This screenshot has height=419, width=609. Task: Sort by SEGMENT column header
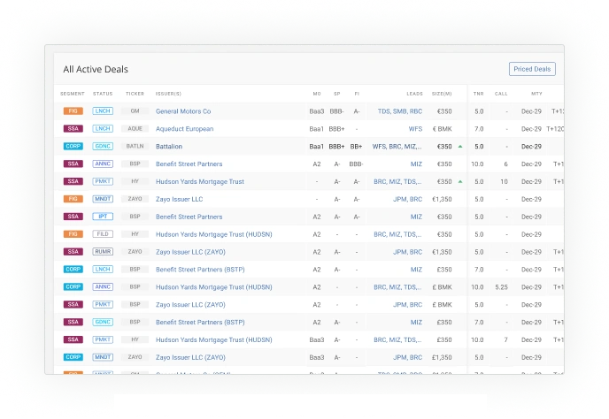click(73, 94)
